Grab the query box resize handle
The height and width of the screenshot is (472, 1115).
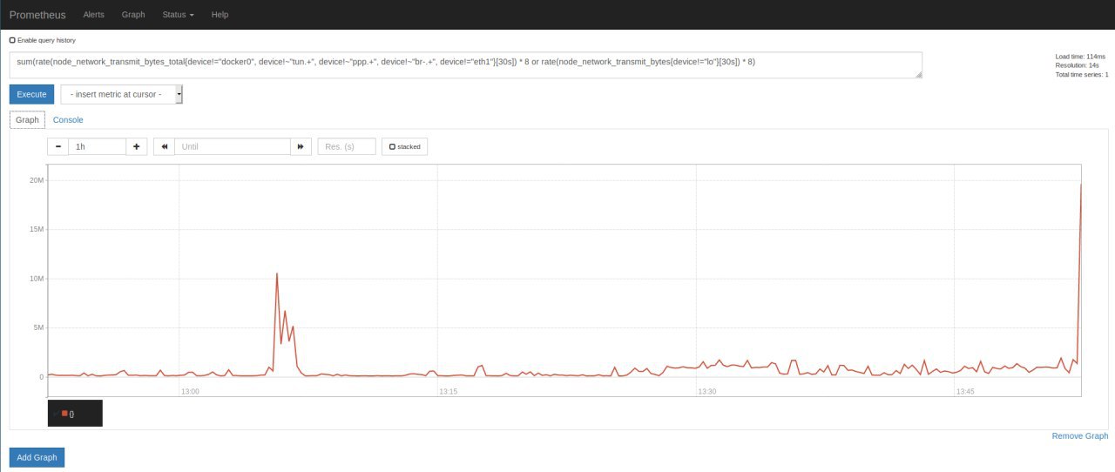[918, 75]
